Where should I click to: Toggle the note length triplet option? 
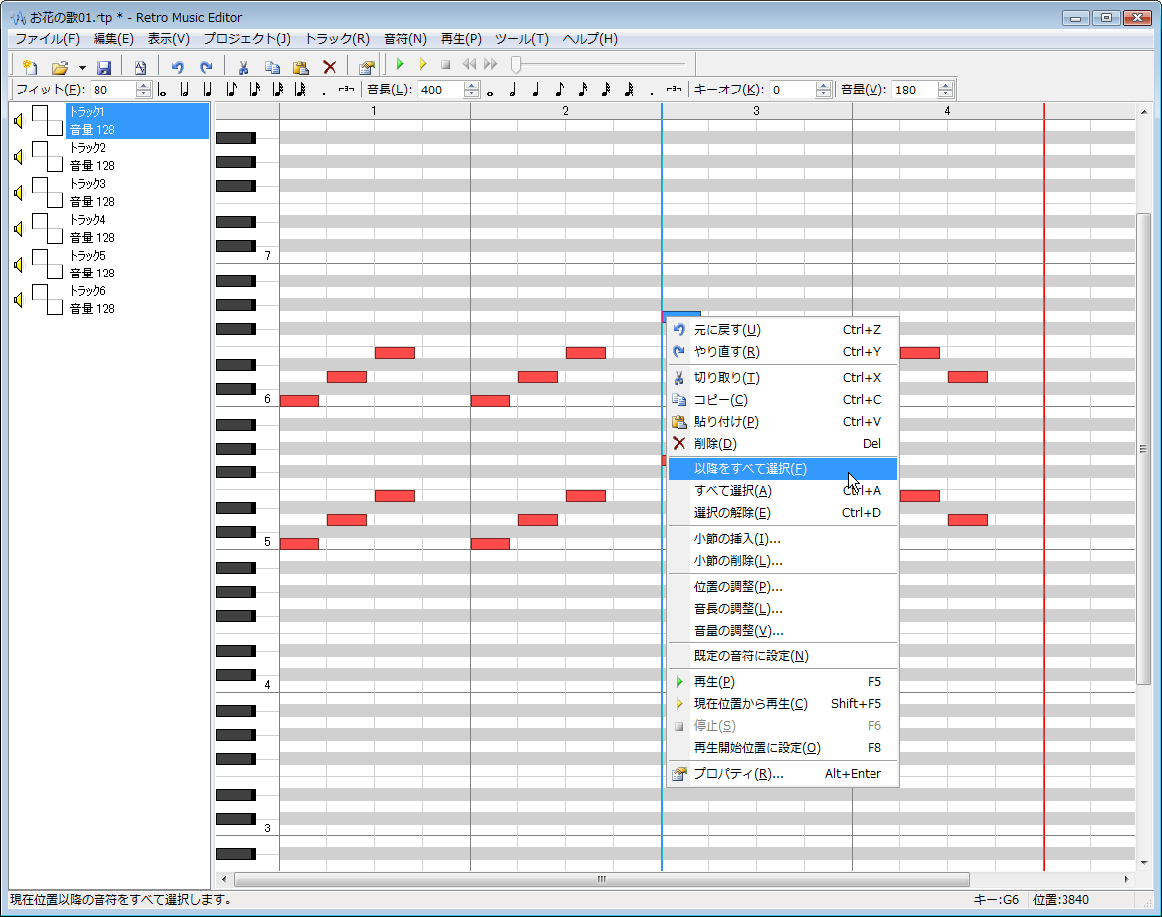click(x=674, y=90)
